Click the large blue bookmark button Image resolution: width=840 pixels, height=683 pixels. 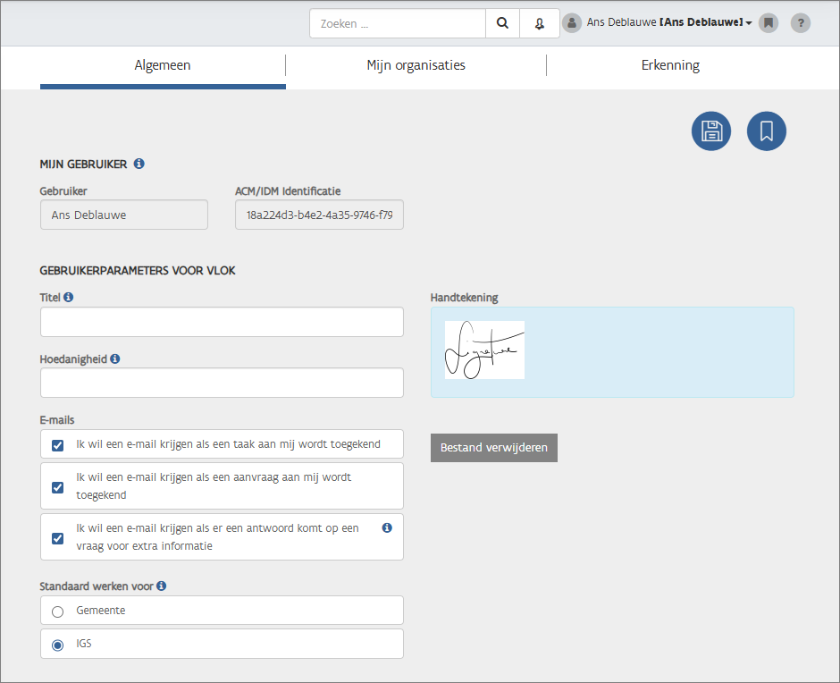766,131
